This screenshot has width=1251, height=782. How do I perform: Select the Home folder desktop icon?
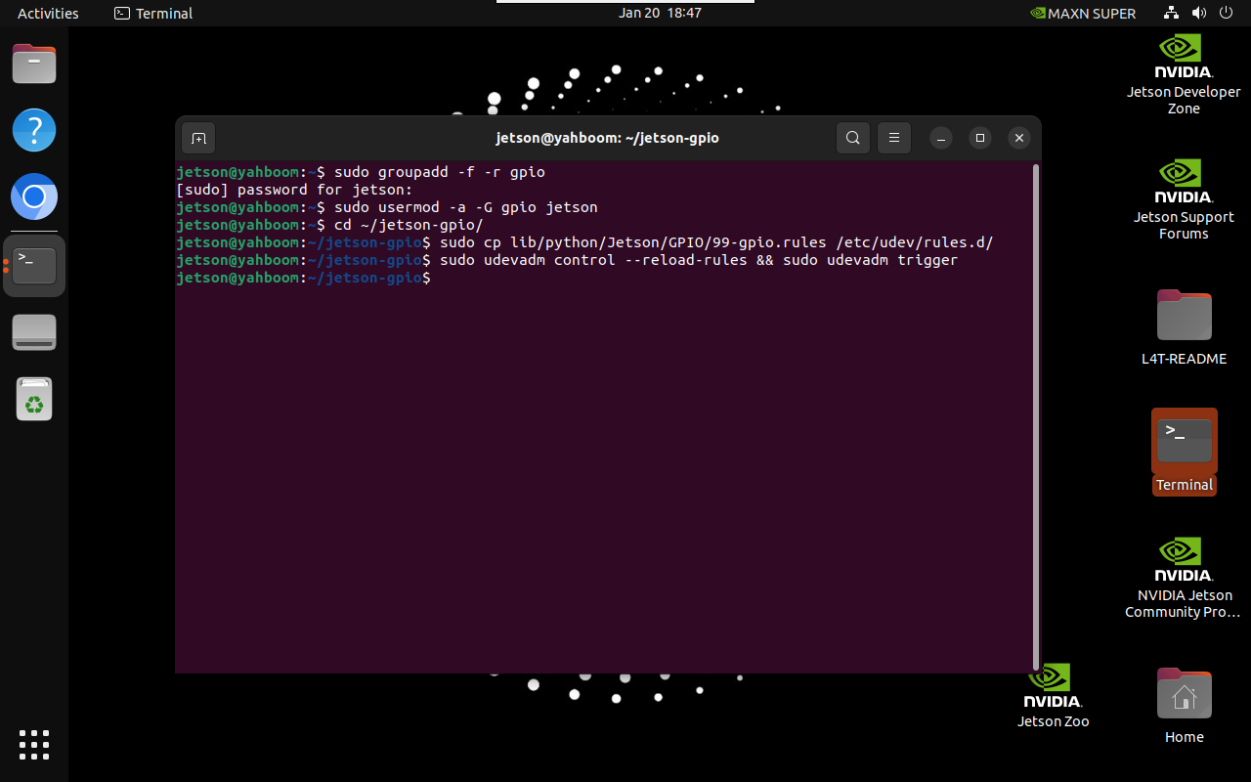(1184, 706)
